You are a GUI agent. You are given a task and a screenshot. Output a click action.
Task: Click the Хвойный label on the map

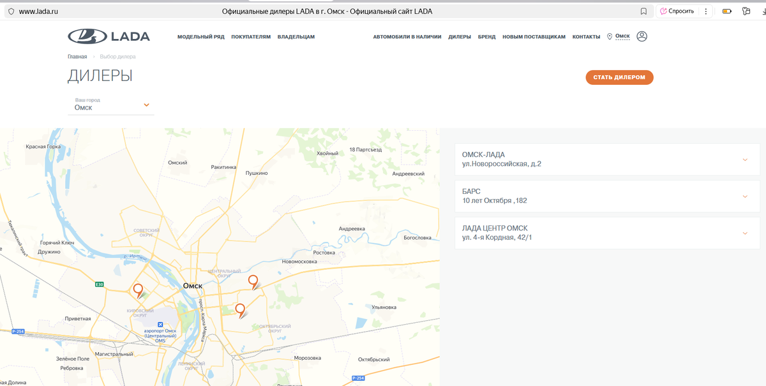pos(327,153)
